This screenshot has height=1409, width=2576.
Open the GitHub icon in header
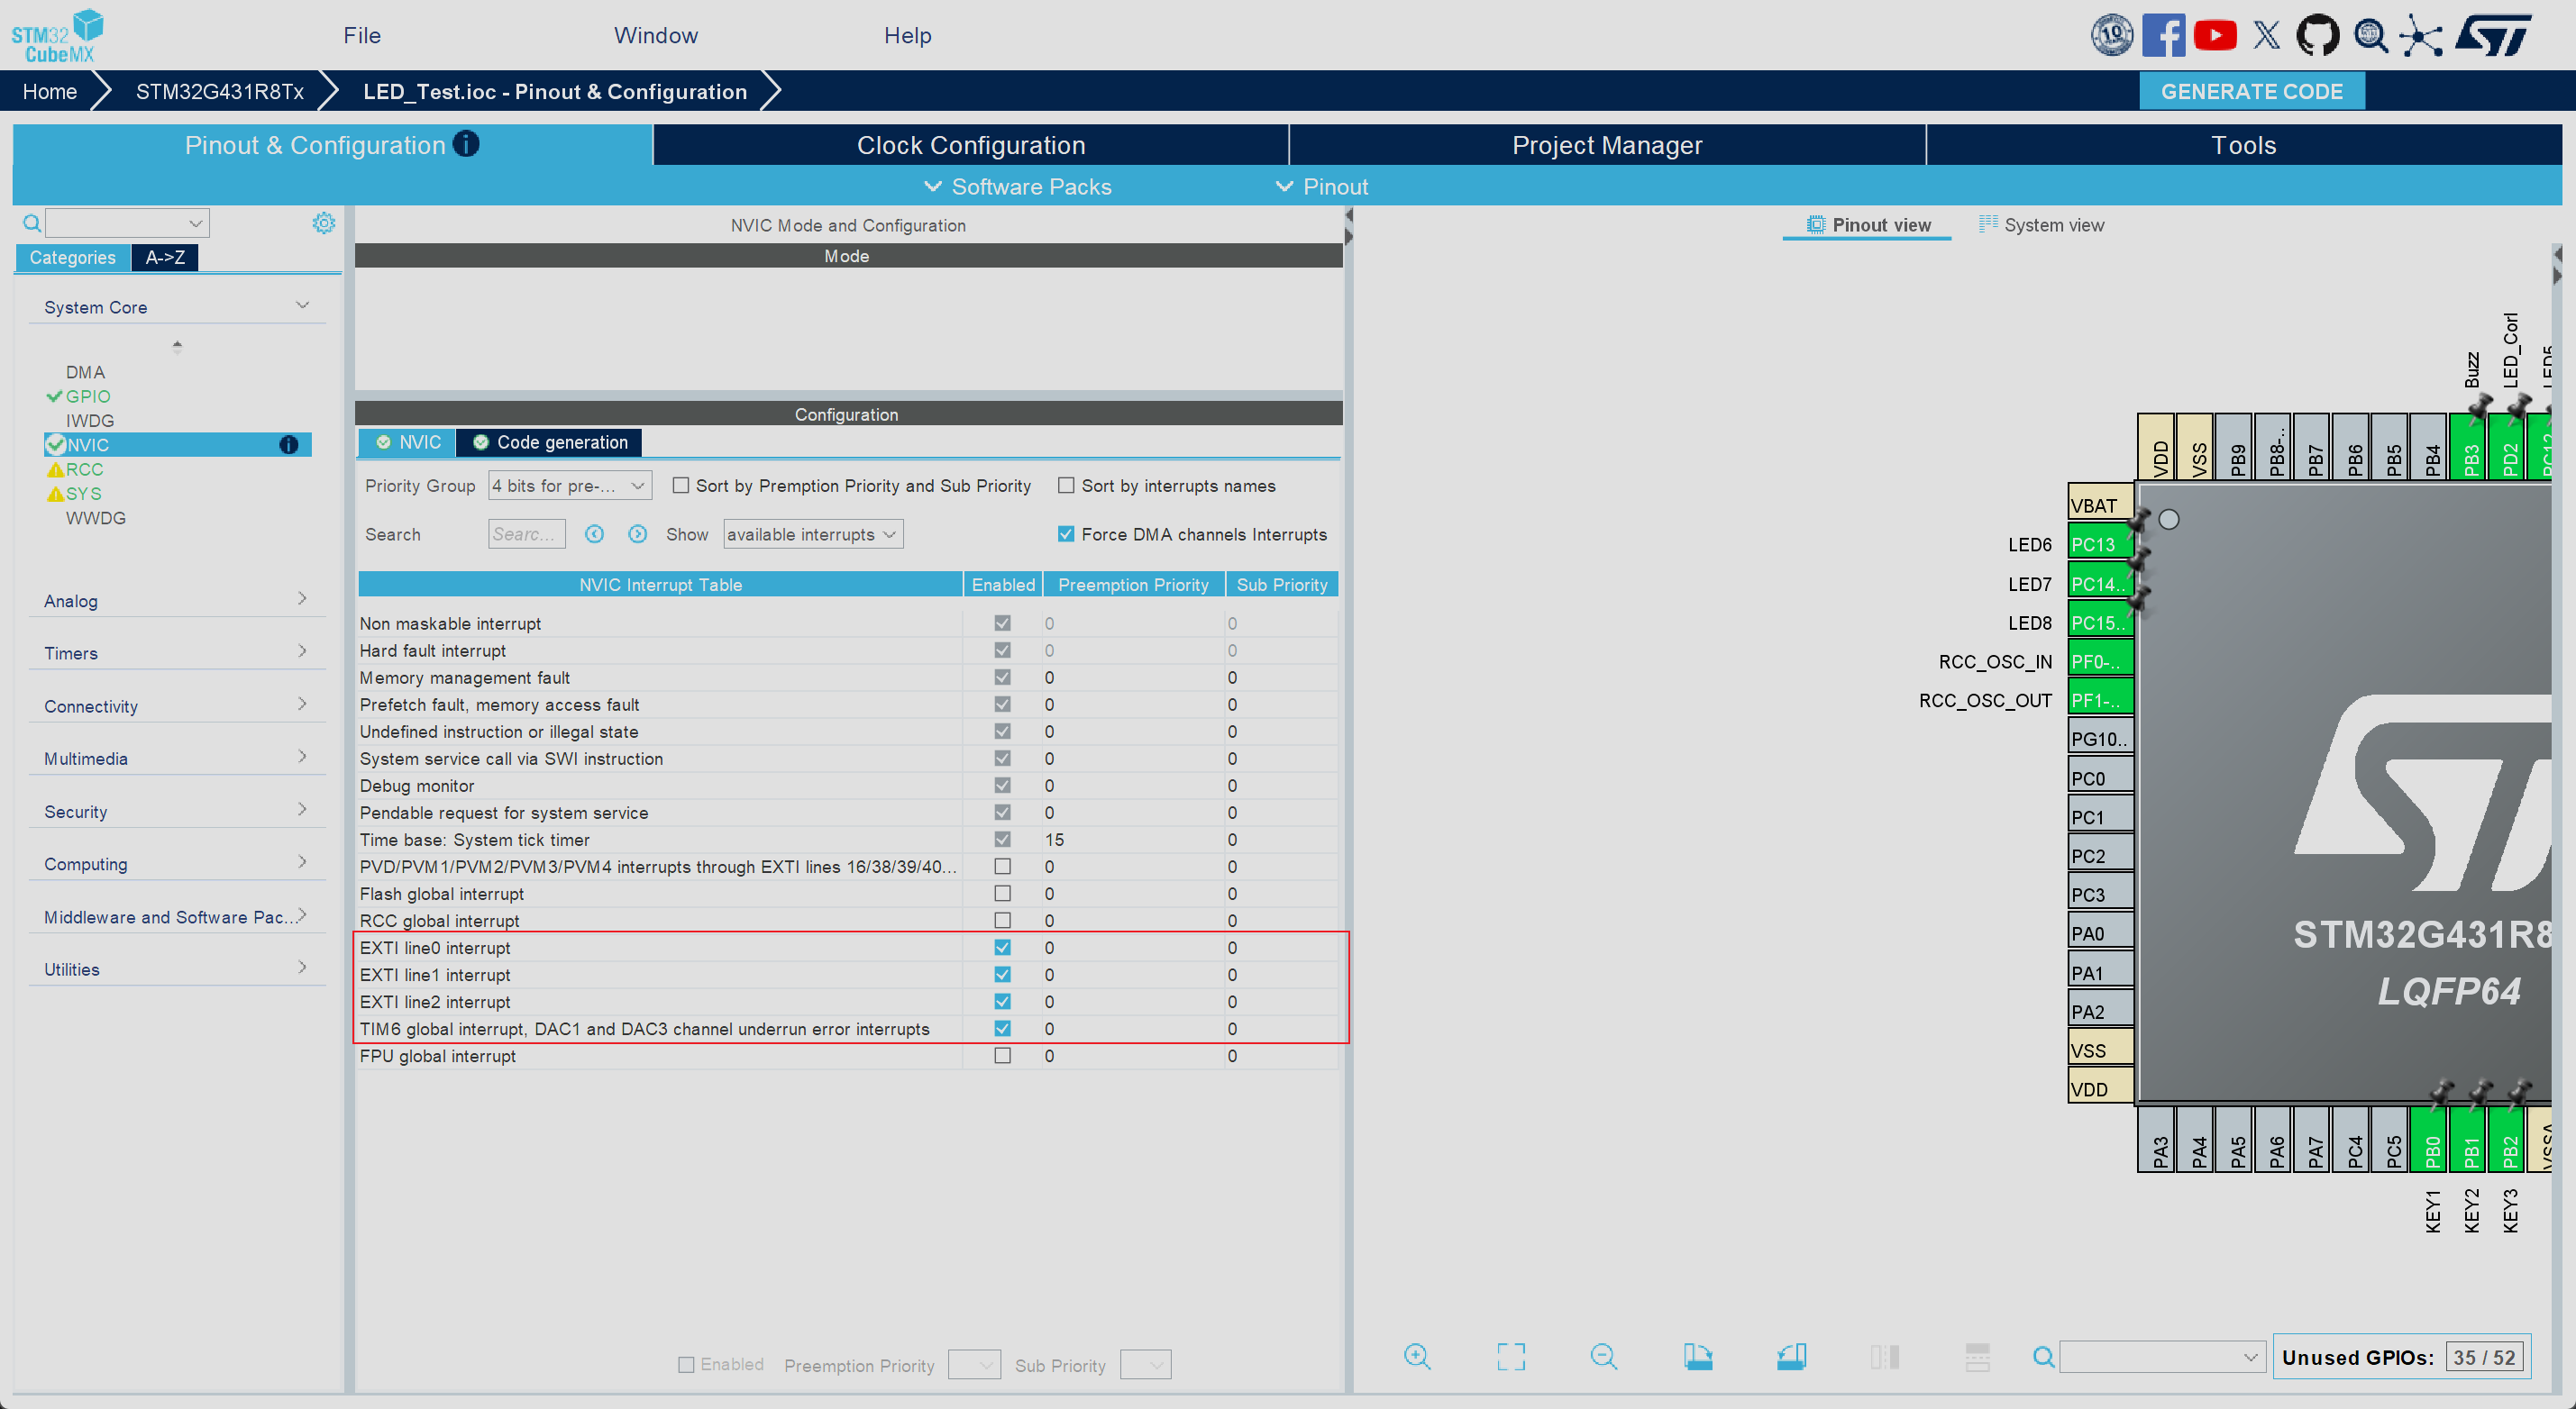pyautogui.click(x=2316, y=36)
